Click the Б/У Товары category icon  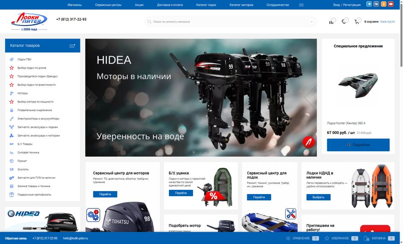[11, 144]
